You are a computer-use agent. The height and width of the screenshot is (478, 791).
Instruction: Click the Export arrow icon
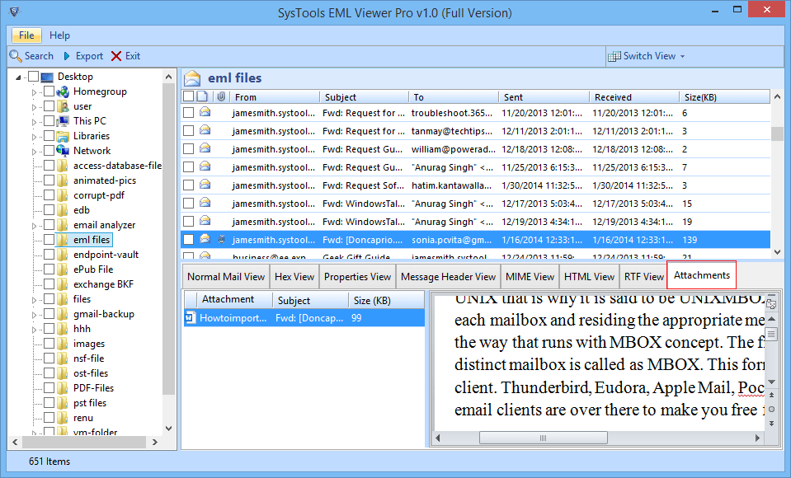coord(67,56)
